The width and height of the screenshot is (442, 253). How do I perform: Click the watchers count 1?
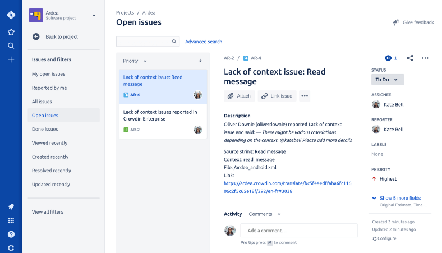[395, 58]
